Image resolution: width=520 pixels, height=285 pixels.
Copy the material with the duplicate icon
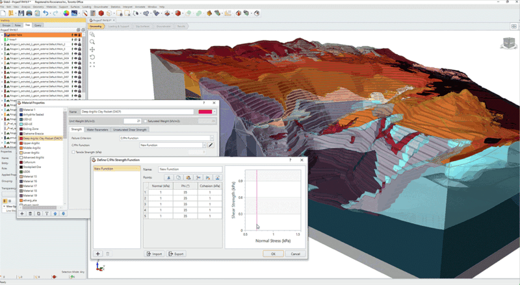[x=38, y=214]
